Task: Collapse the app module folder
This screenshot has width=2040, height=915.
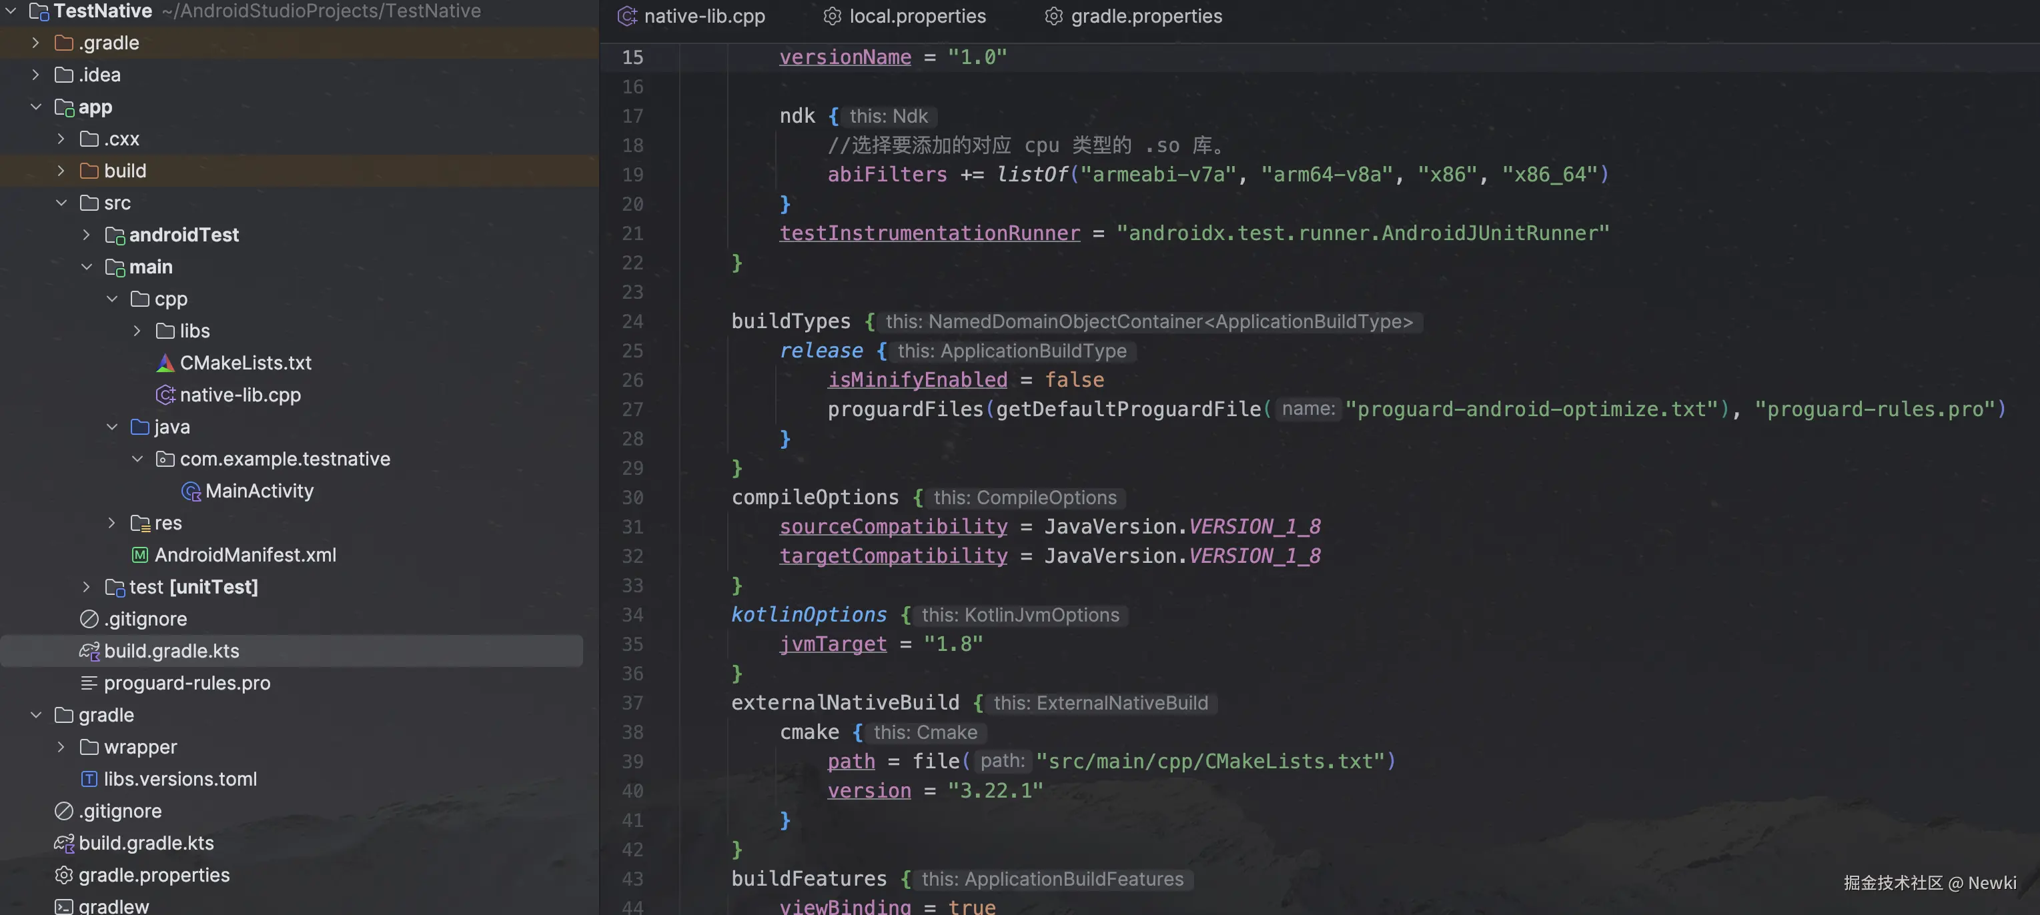Action: [x=35, y=107]
